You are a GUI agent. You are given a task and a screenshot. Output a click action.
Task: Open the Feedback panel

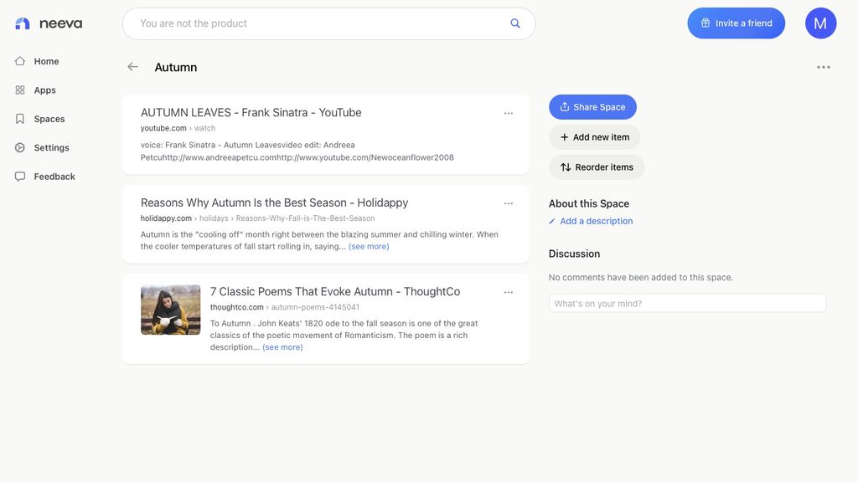click(54, 176)
